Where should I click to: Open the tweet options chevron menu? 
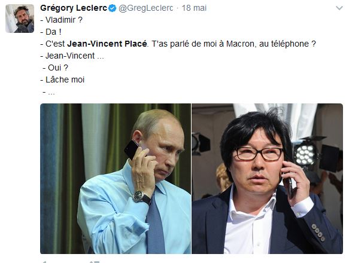pos(339,8)
